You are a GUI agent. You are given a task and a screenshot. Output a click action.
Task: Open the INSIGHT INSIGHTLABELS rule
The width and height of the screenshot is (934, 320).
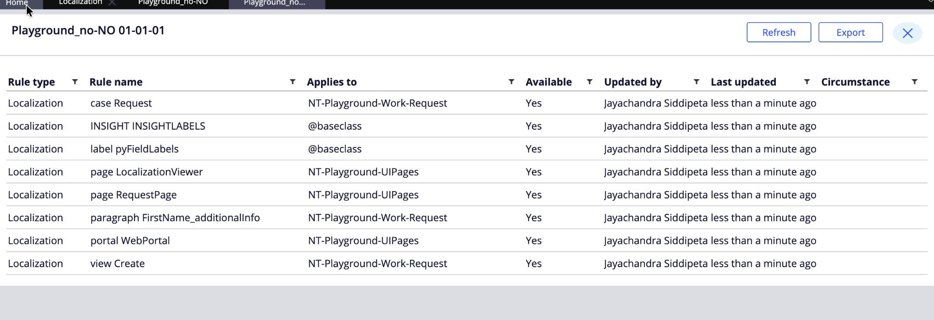148,126
